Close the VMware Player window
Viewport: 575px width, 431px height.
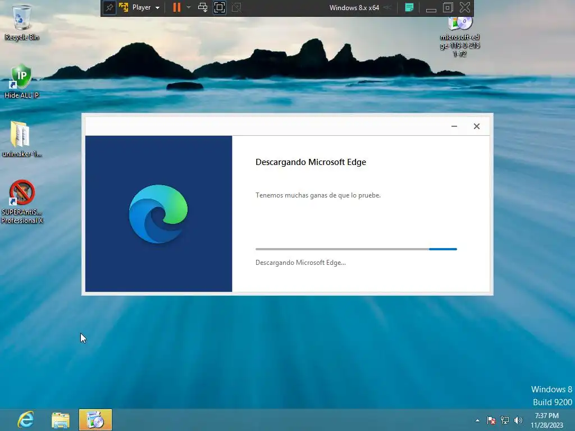[464, 7]
